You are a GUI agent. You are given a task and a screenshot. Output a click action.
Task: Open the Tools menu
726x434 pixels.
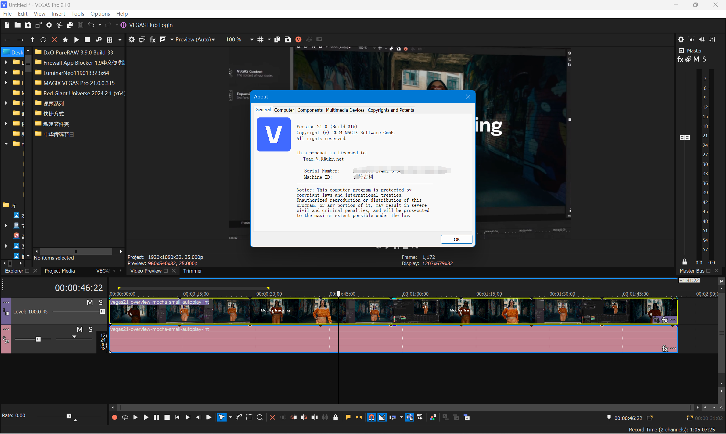click(77, 14)
